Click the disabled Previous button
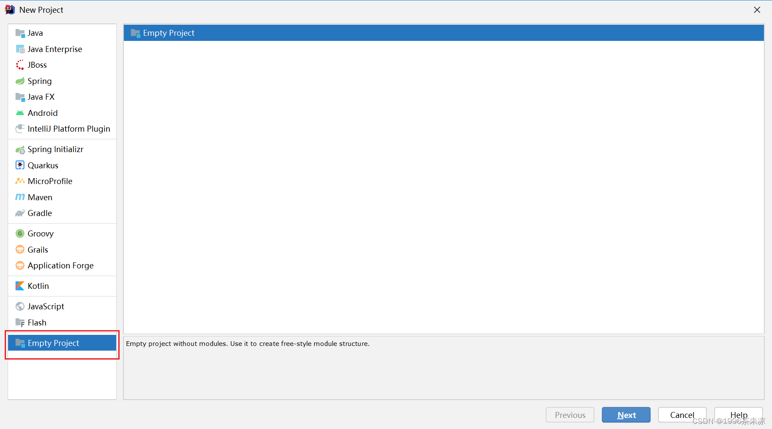 pyautogui.click(x=570, y=415)
